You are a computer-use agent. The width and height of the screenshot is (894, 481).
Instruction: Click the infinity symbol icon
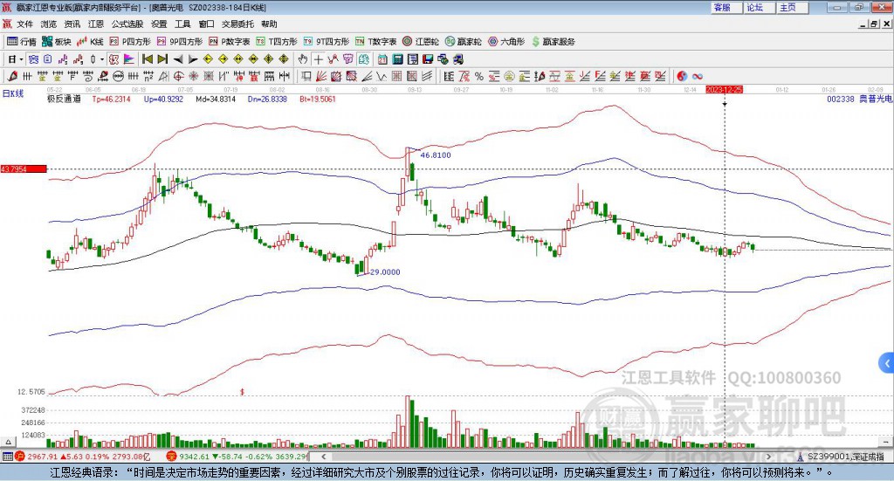point(698,77)
